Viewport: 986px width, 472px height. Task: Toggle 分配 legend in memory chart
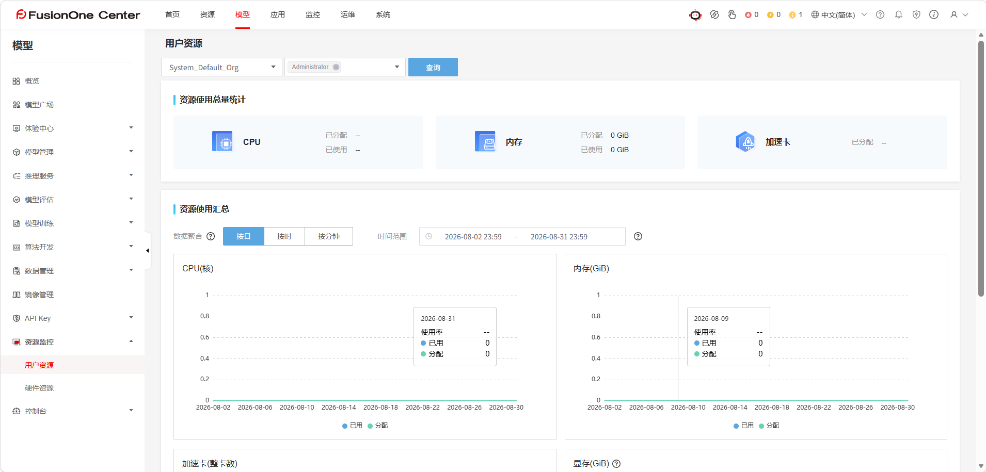(x=769, y=426)
